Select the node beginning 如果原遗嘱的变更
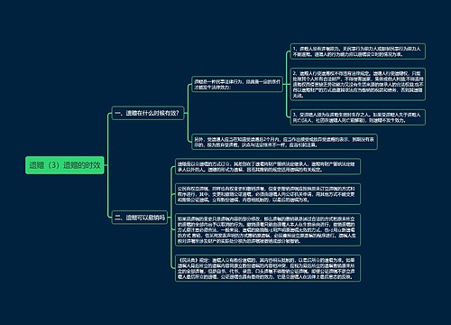The image size is (451, 325). pos(268,229)
